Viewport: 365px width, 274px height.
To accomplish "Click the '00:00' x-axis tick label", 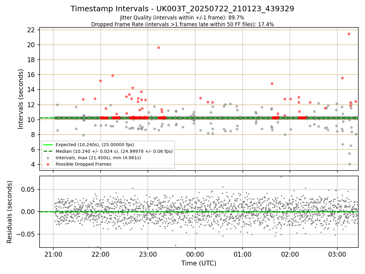I will pyautogui.click(x=195, y=254).
